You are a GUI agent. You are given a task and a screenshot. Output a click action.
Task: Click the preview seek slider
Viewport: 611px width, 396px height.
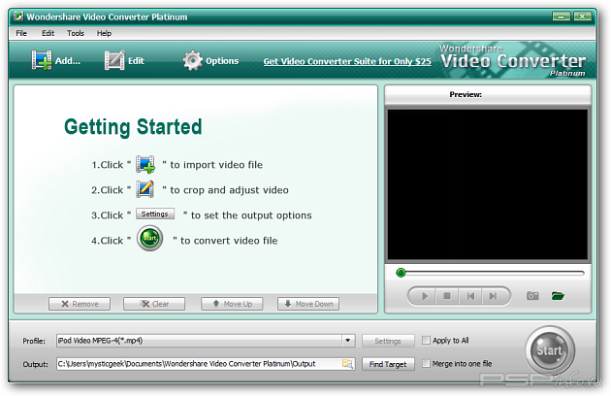(x=490, y=273)
